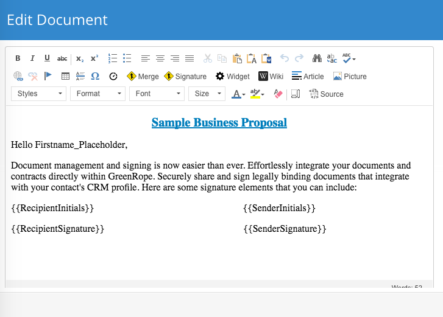Toggle strikethrough formatting
The width and height of the screenshot is (443, 317).
click(62, 58)
